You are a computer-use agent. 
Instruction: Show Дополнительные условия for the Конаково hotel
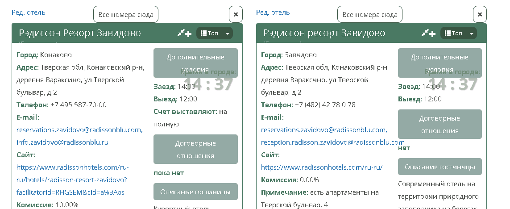pyautogui.click(x=195, y=63)
